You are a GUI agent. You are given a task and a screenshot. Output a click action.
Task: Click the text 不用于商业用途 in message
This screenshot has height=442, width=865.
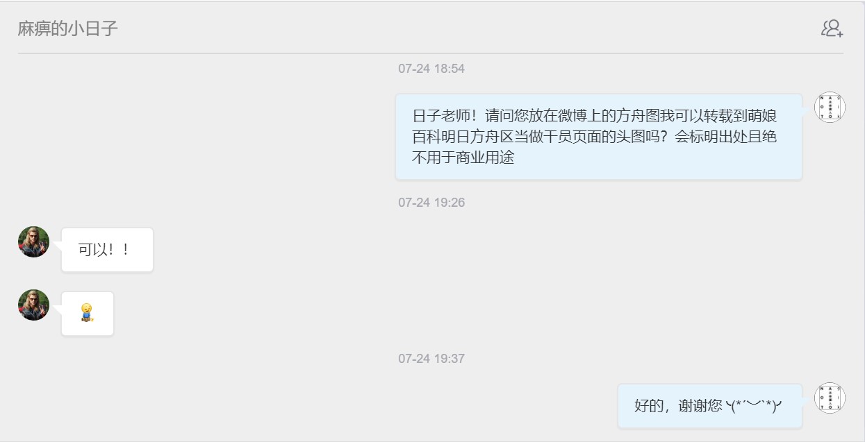(x=463, y=158)
